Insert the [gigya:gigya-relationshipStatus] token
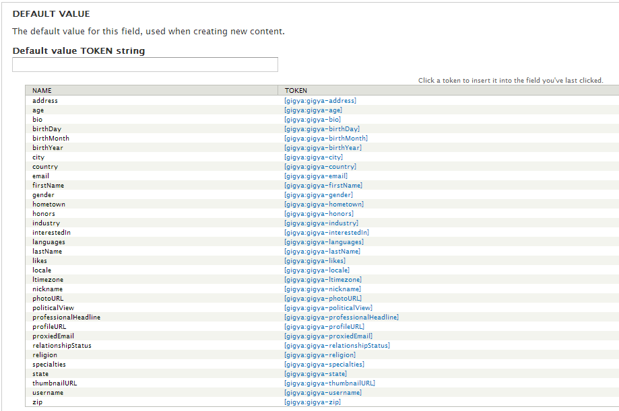Screen dimensions: 619x411 click(337, 346)
